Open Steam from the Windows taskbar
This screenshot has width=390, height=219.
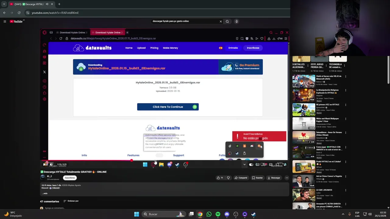tap(253, 214)
